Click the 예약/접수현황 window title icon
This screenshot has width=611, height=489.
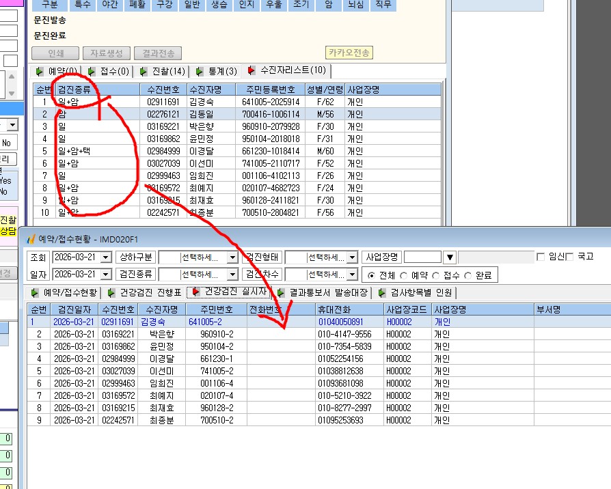[x=31, y=238]
